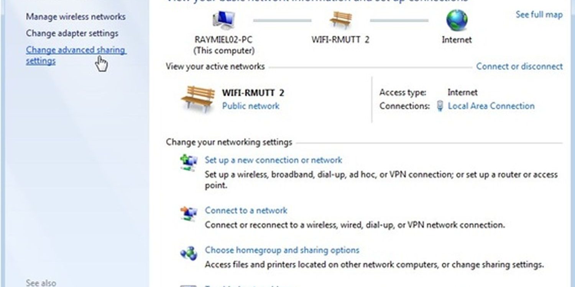Screen dimensions: 575x287
Task: Click Connect or disconnect
Action: pyautogui.click(x=519, y=66)
